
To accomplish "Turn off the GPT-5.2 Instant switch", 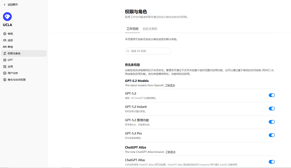I will click(272, 108).
